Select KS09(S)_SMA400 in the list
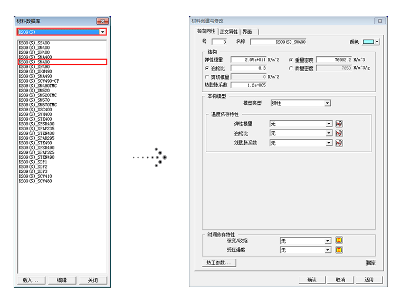The image size is (401, 304). click(35, 57)
